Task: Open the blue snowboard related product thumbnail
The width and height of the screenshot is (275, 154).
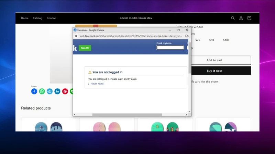Action: pos(48,127)
